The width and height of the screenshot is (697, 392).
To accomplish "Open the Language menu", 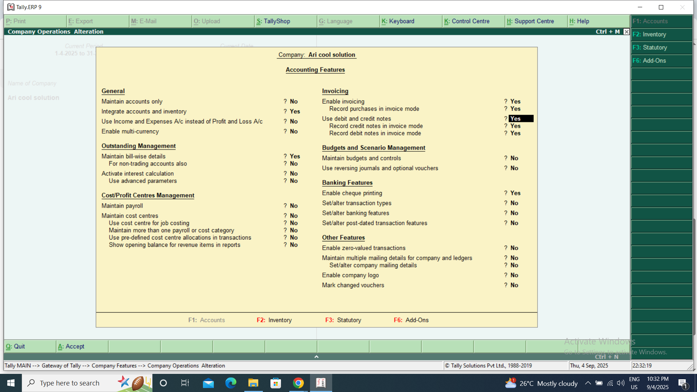I will [x=335, y=21].
